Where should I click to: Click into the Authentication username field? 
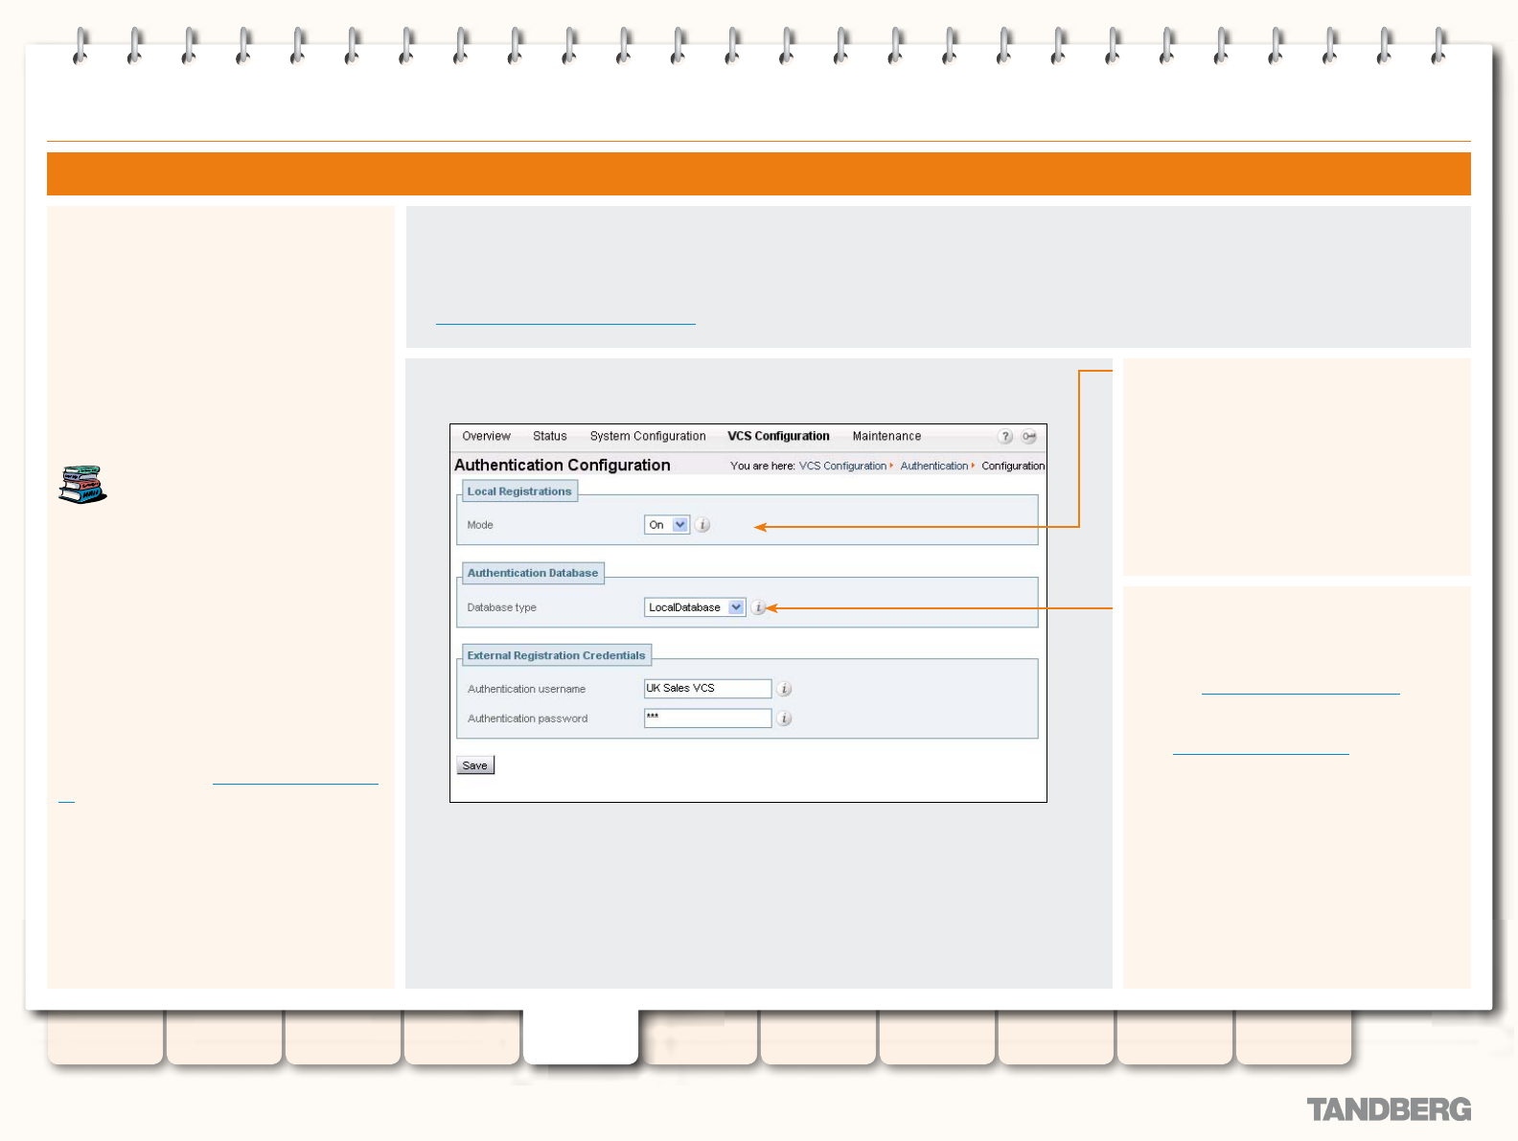pyautogui.click(x=708, y=689)
